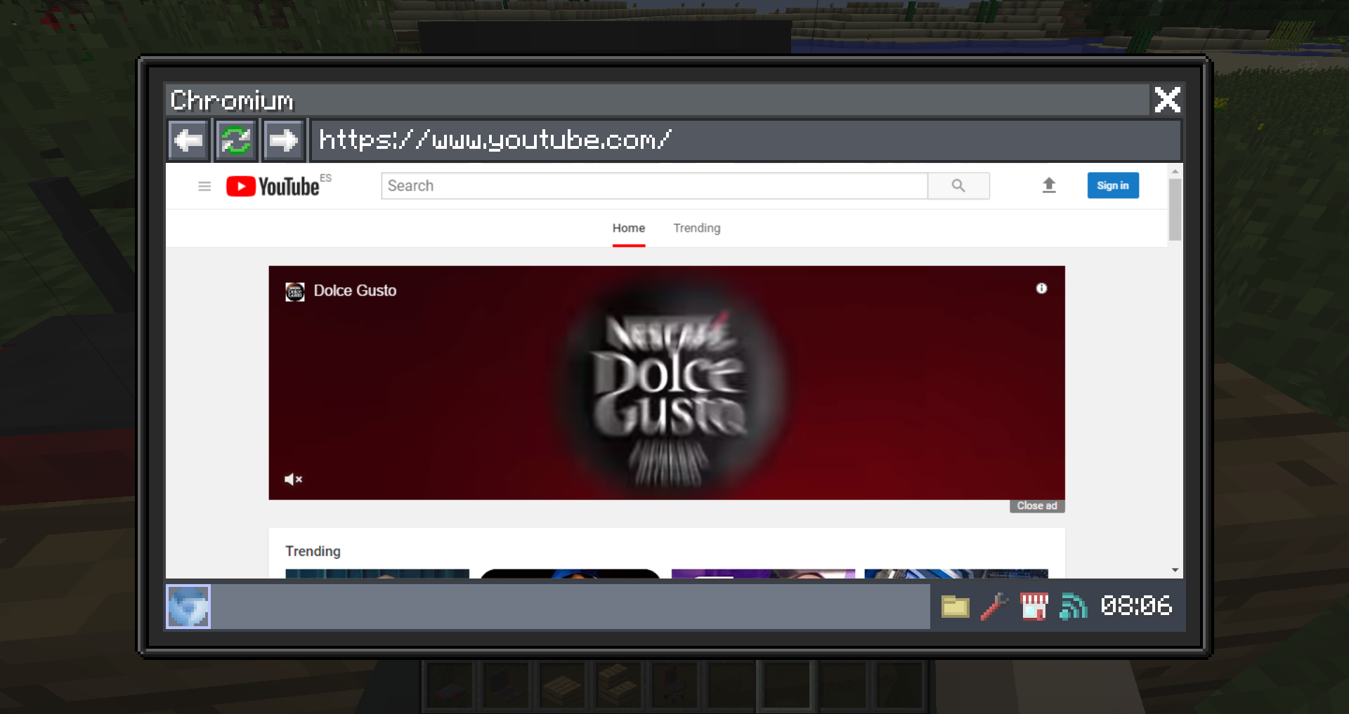
Task: Click the browser forward arrow button
Action: click(x=284, y=140)
